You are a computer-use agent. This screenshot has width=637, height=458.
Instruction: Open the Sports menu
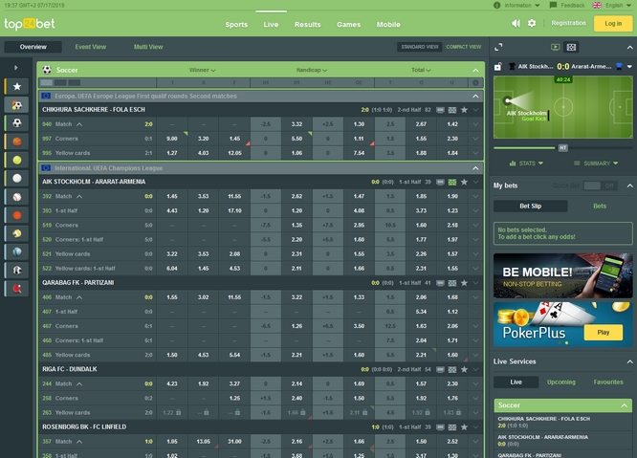236,24
